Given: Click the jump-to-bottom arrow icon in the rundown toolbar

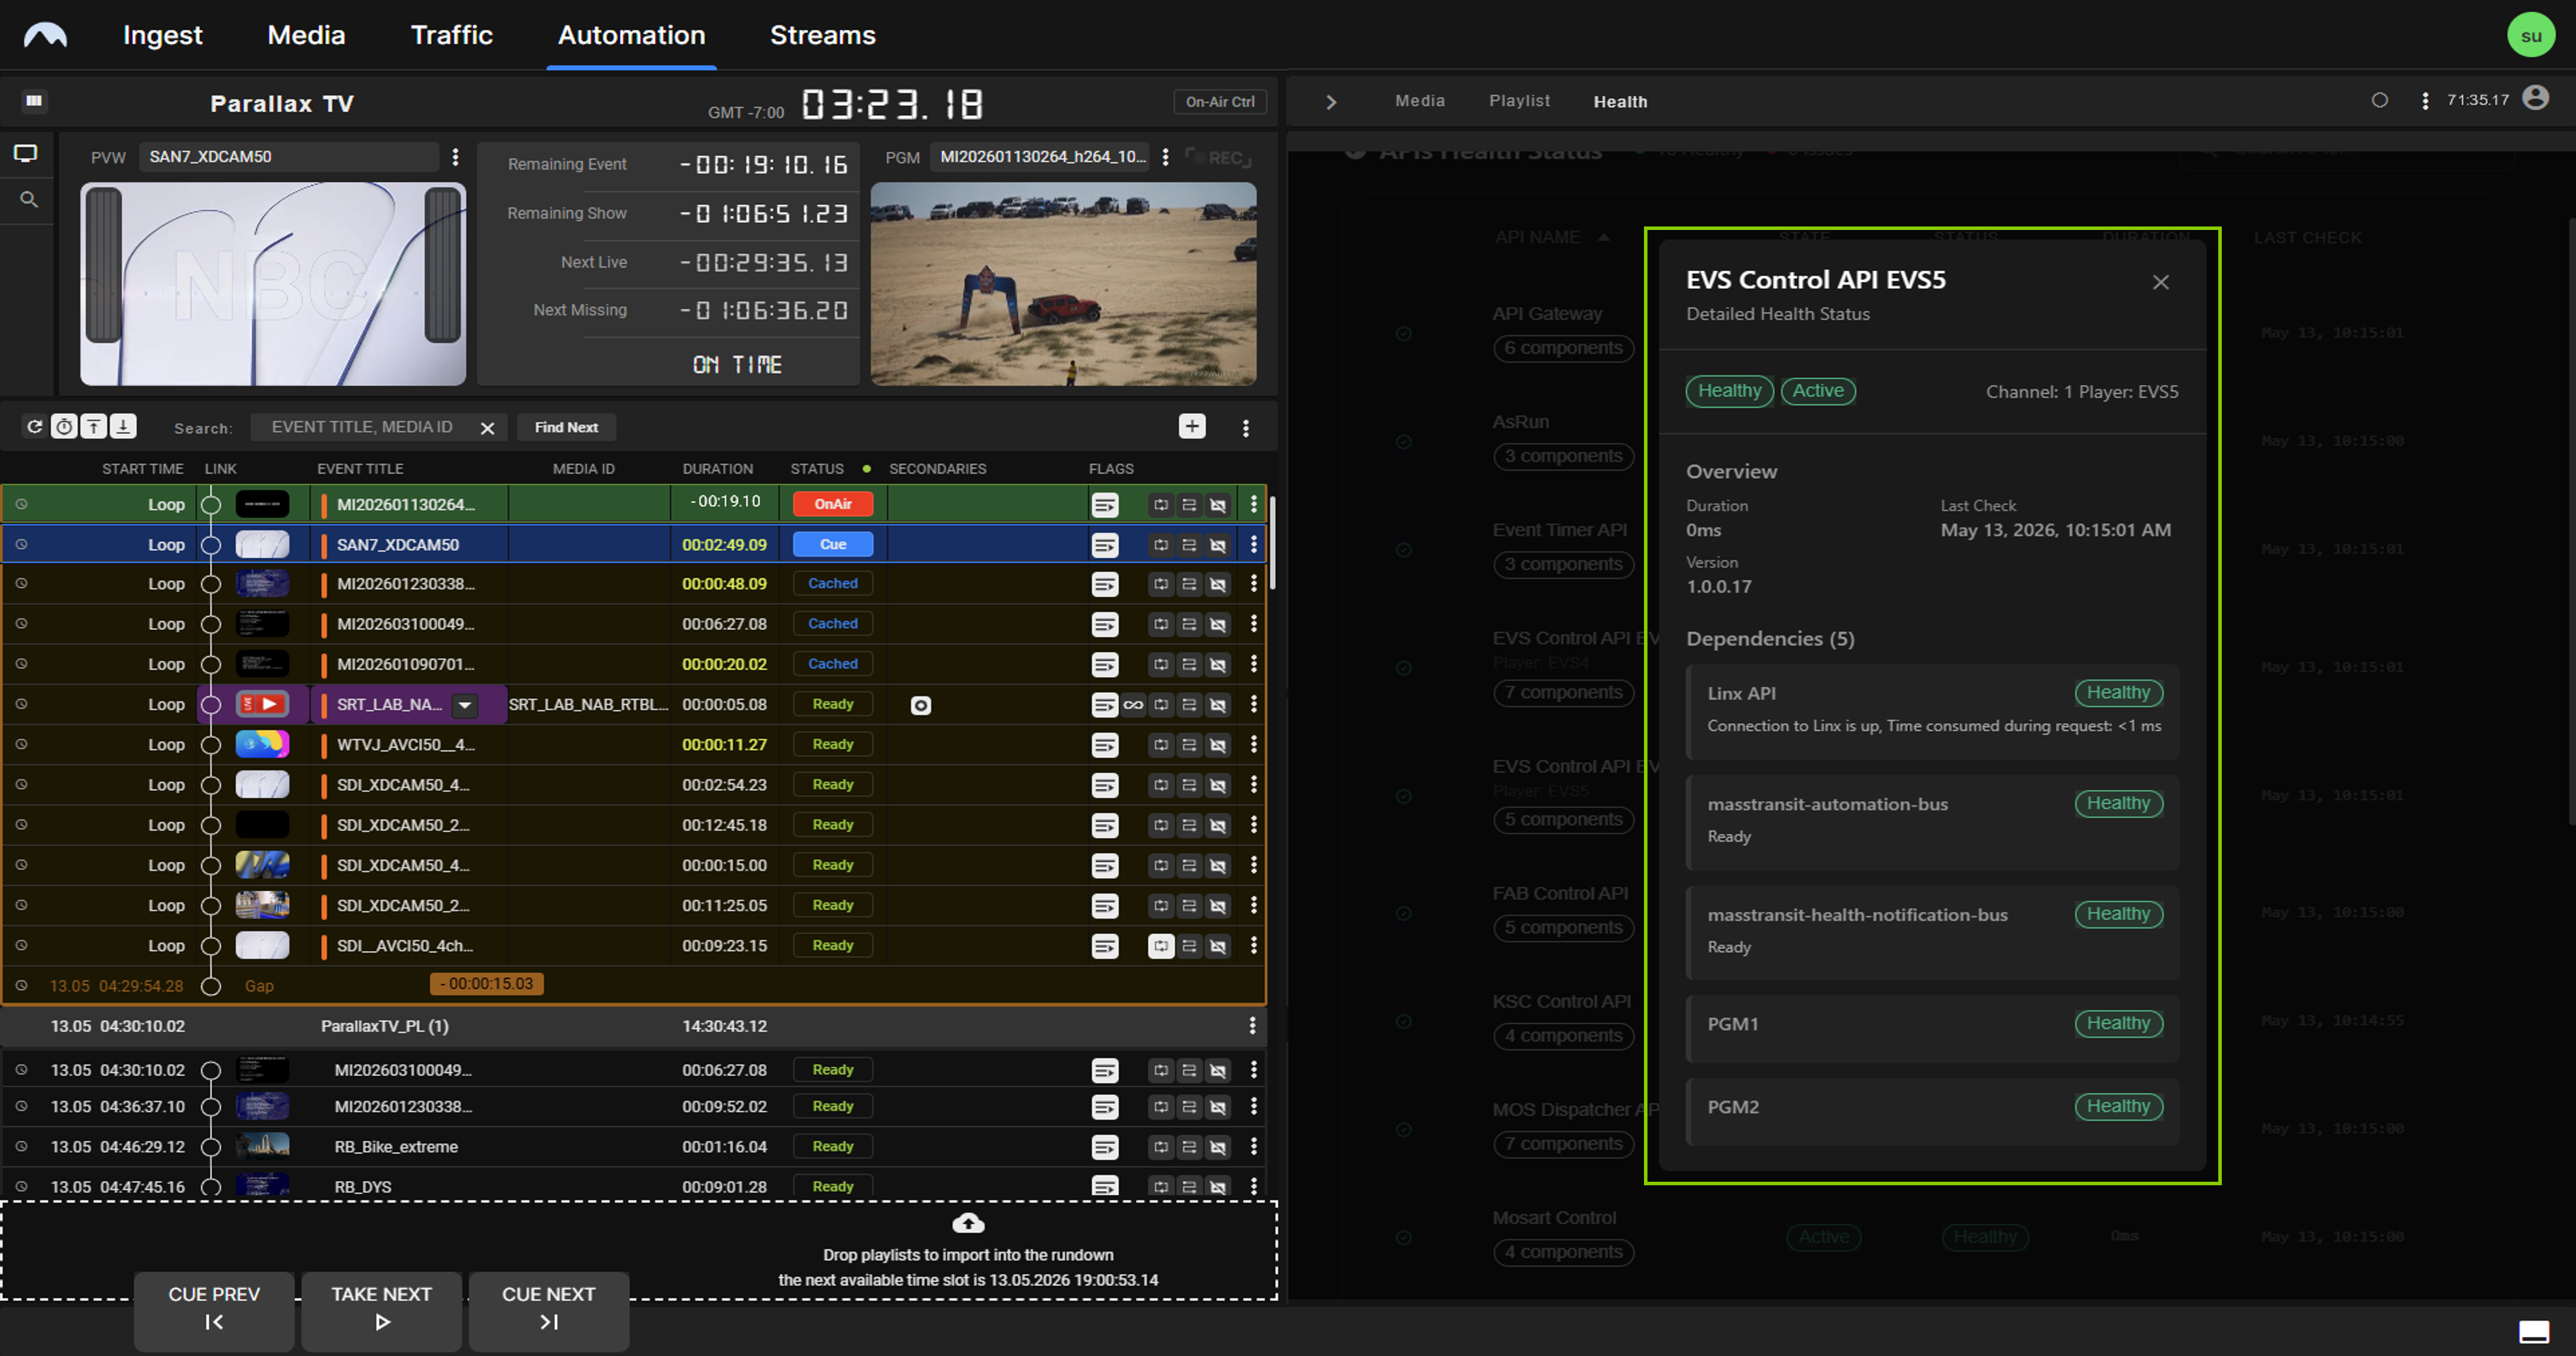Looking at the screenshot, I should pos(123,427).
